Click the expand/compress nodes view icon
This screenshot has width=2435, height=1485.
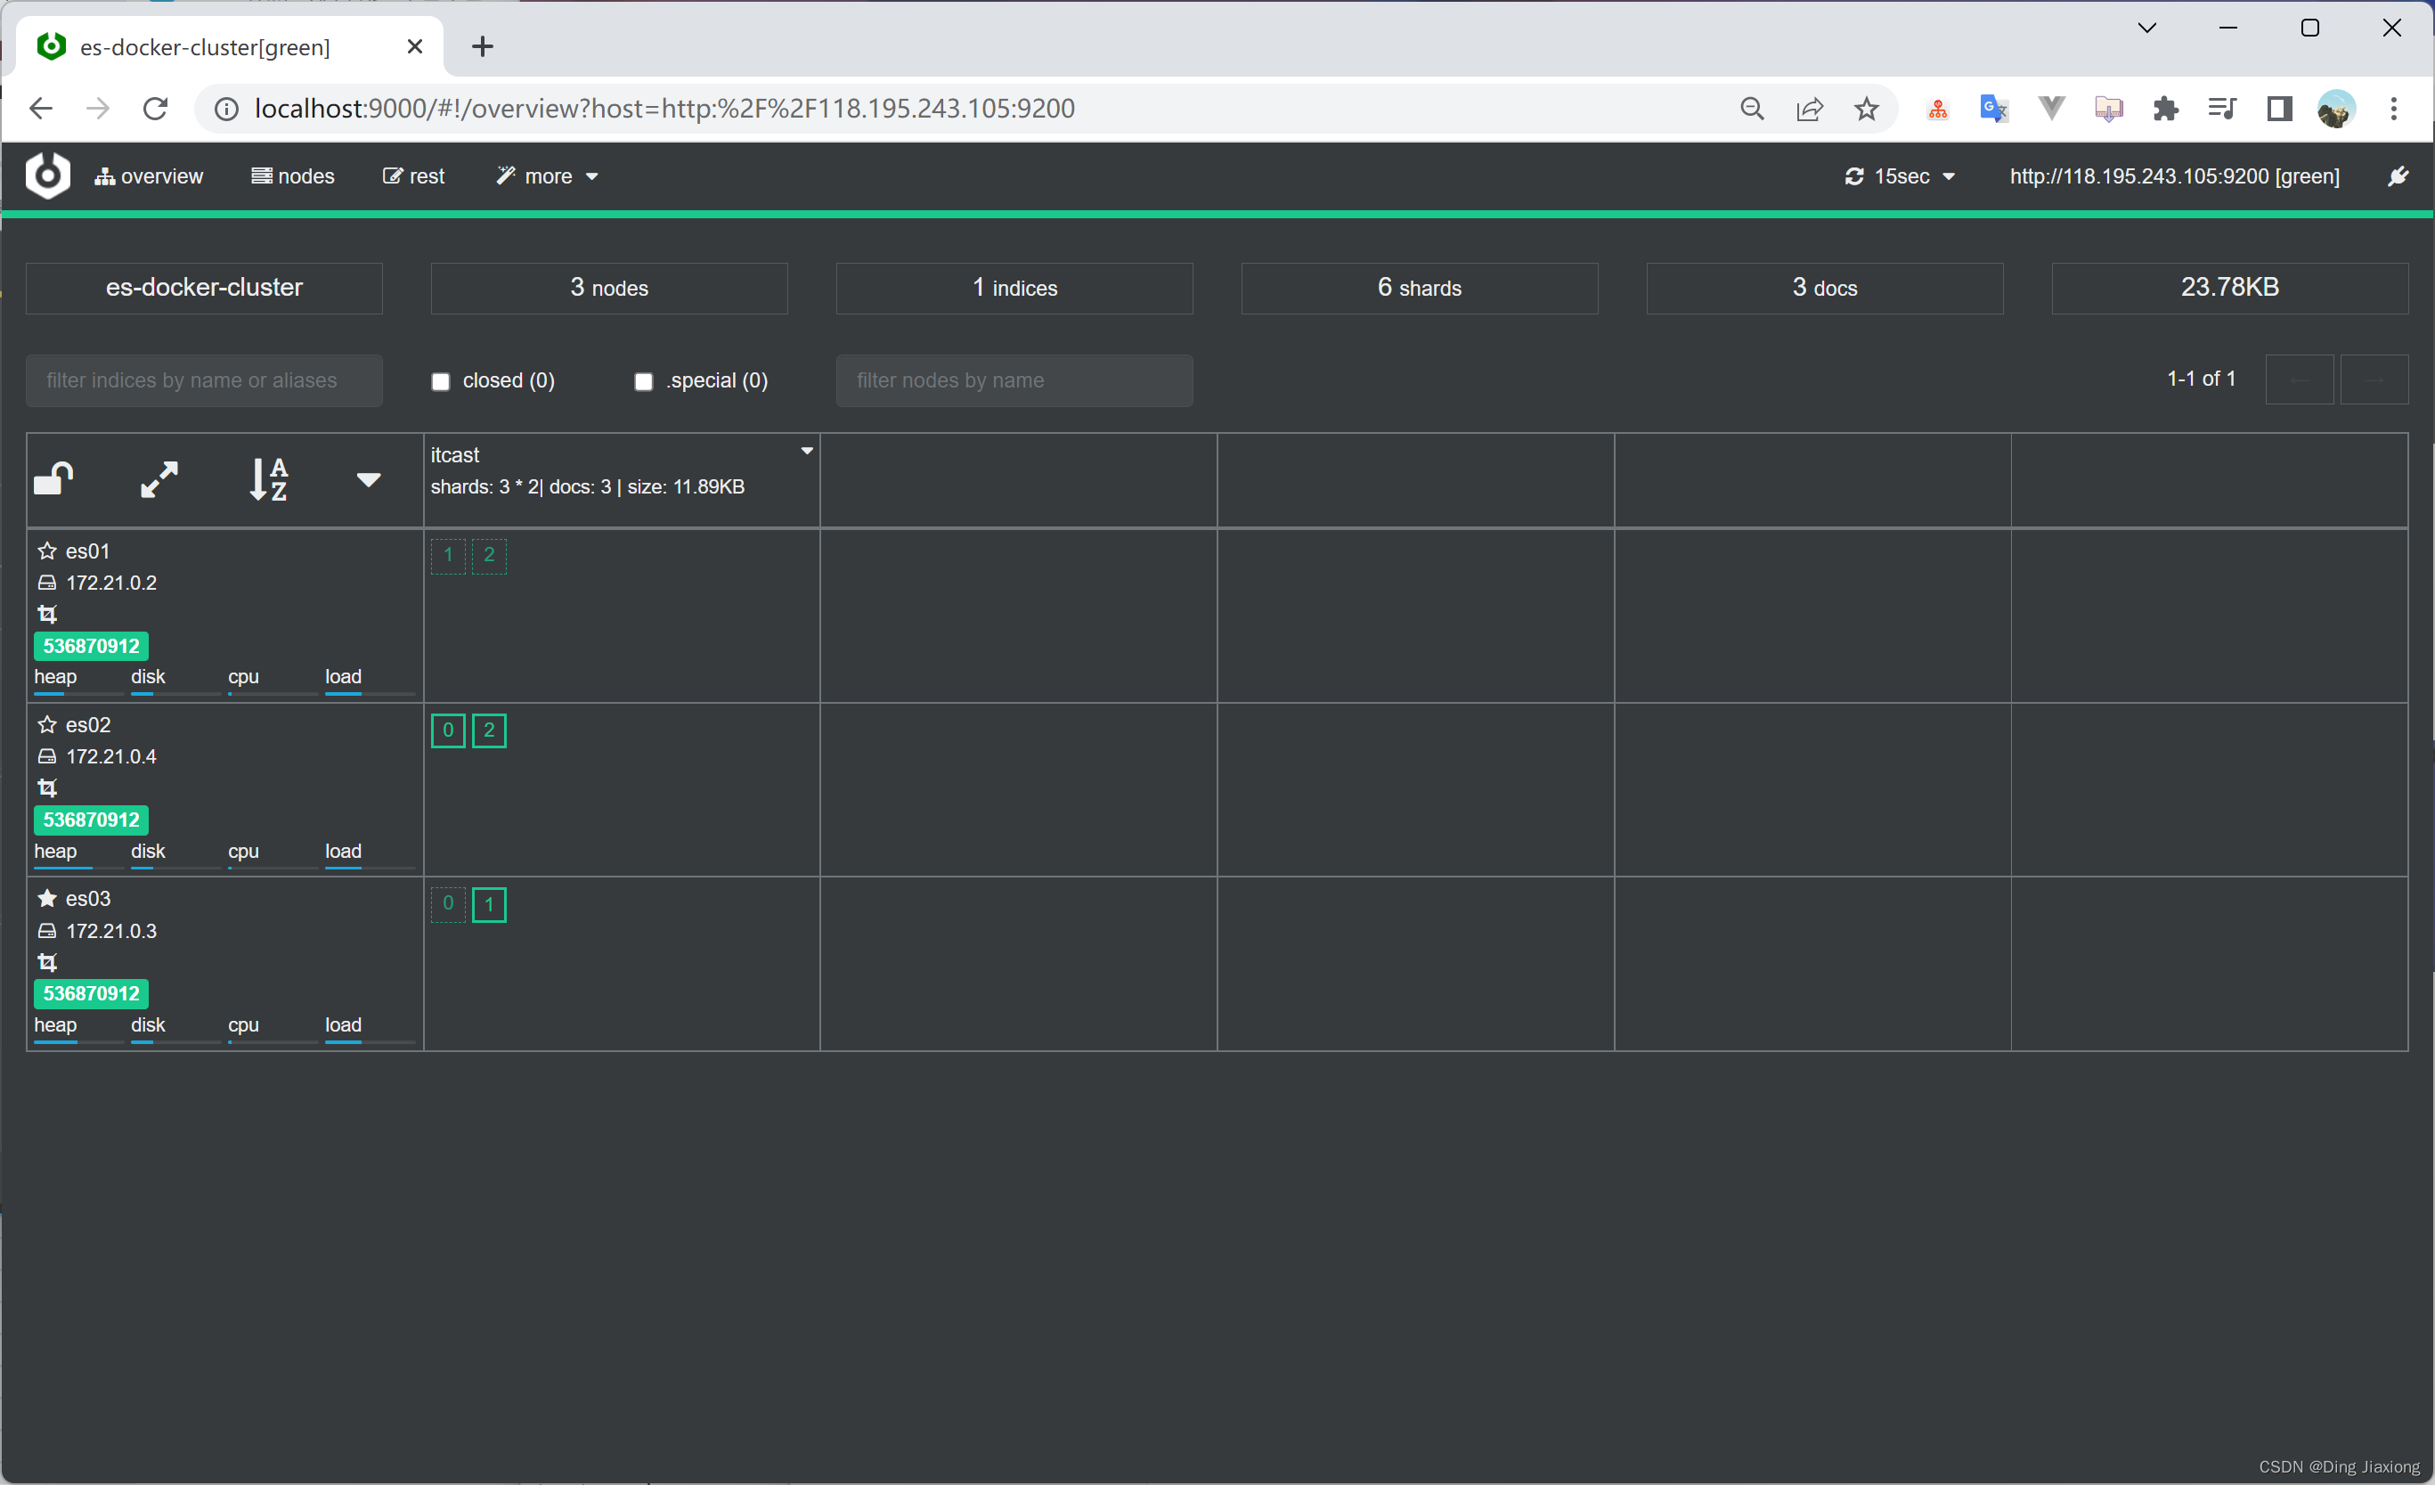click(x=159, y=479)
